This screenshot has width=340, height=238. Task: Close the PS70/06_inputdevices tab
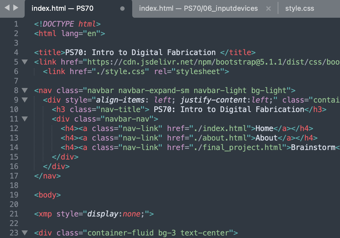[x=269, y=9]
